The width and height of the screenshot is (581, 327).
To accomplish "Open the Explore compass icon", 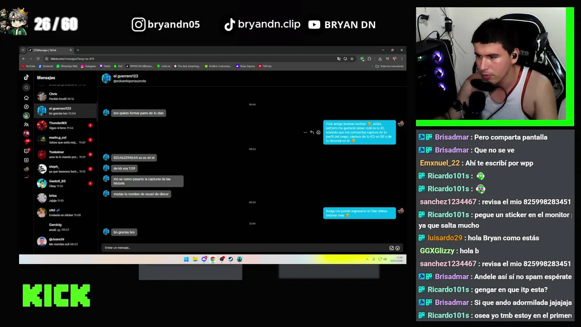I will (x=26, y=107).
